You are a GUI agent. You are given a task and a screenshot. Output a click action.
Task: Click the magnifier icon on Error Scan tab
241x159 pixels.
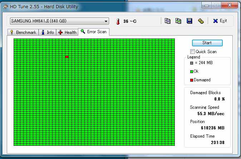point(83,32)
